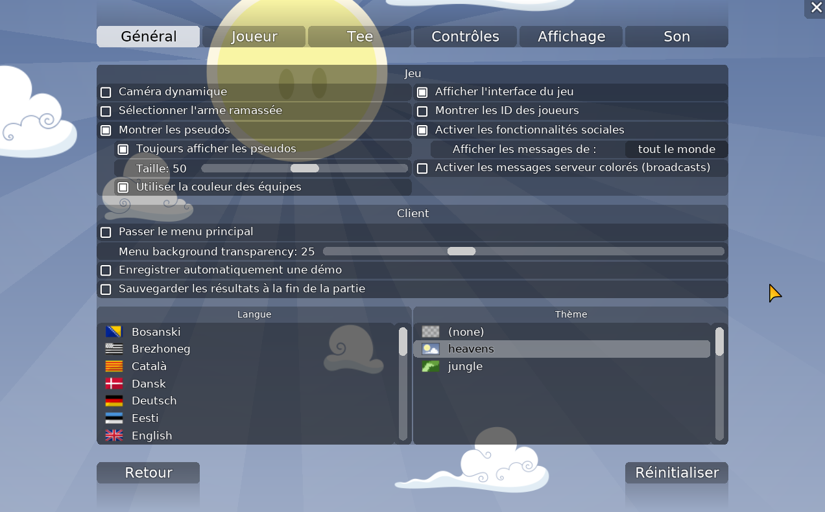Click the Retour button
This screenshot has height=512, width=825.
tap(148, 473)
